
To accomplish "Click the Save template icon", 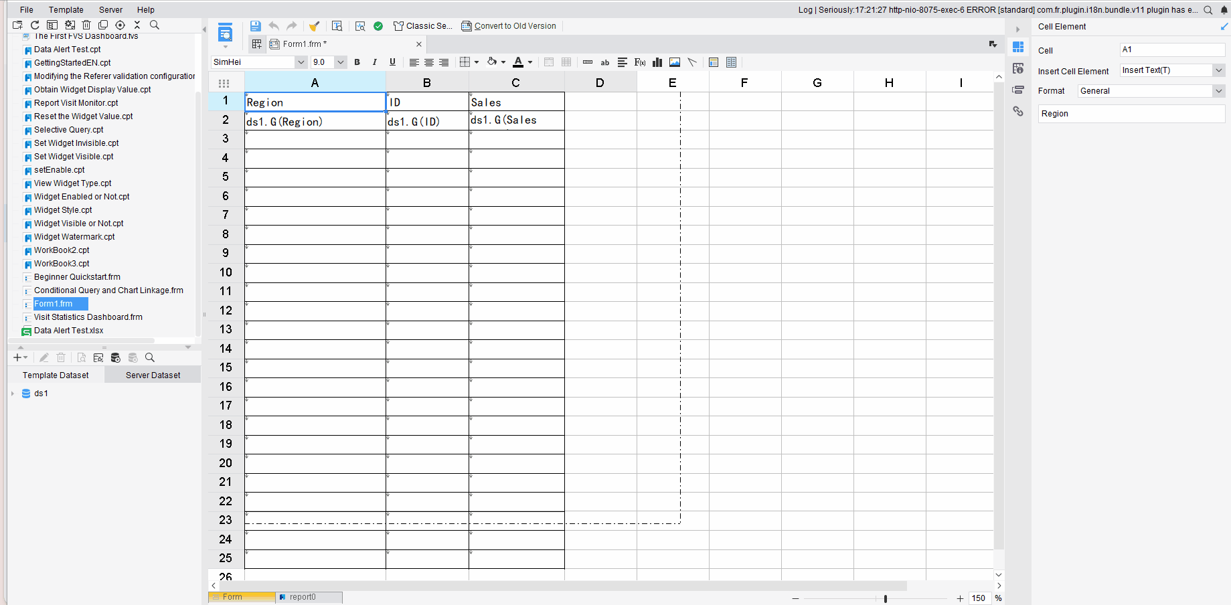I will click(255, 26).
